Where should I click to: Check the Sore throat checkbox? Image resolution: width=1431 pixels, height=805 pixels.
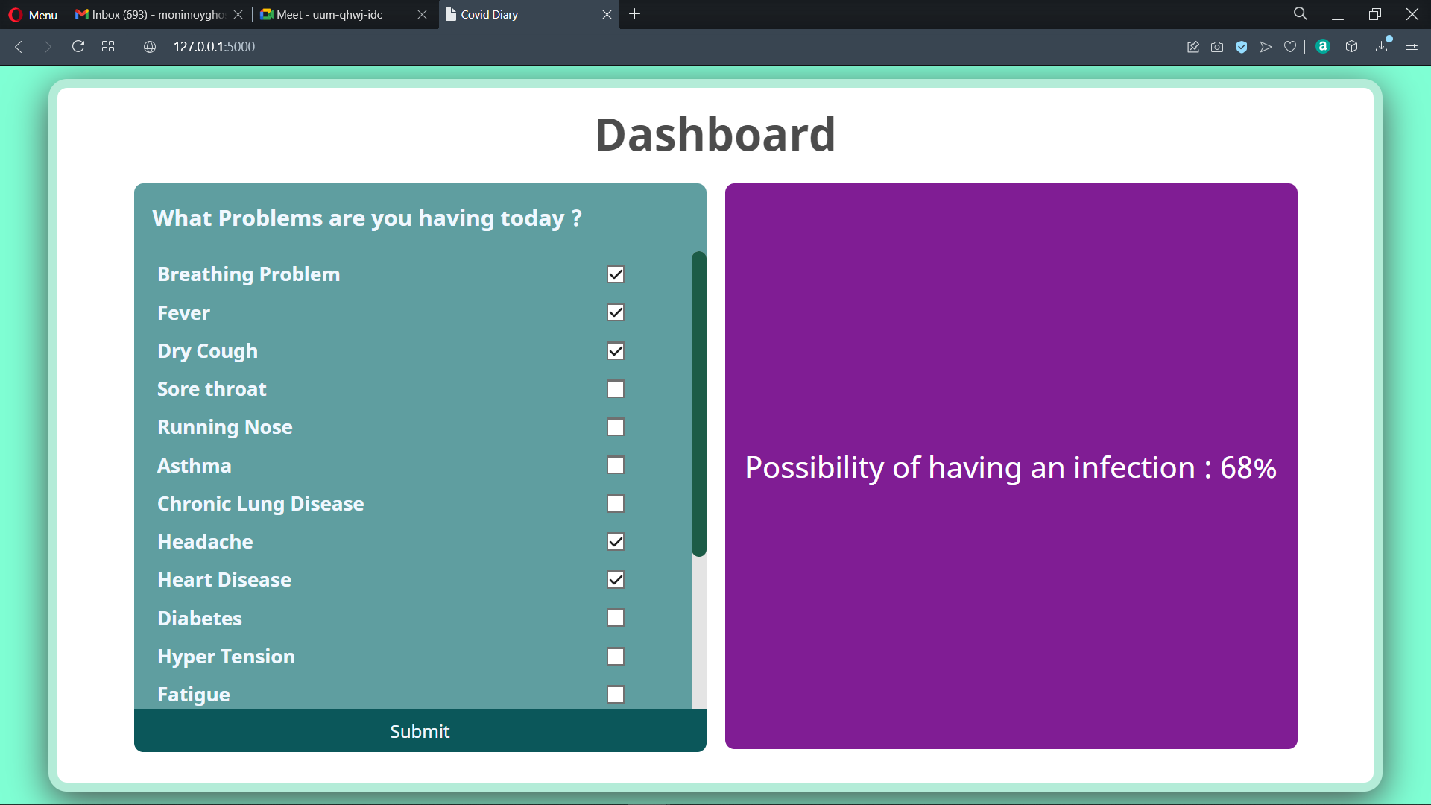pyautogui.click(x=616, y=389)
